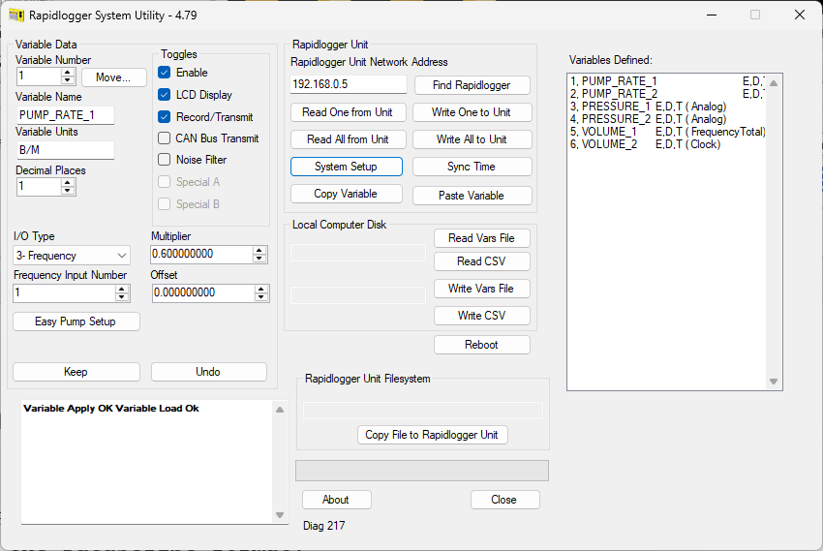Enable the Noise Filter checkbox
This screenshot has height=551, width=823.
(165, 160)
